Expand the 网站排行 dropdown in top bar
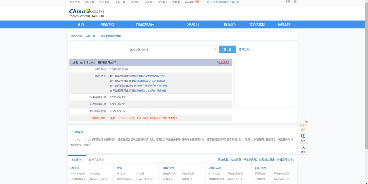368x184 pixels. click(x=135, y=2)
